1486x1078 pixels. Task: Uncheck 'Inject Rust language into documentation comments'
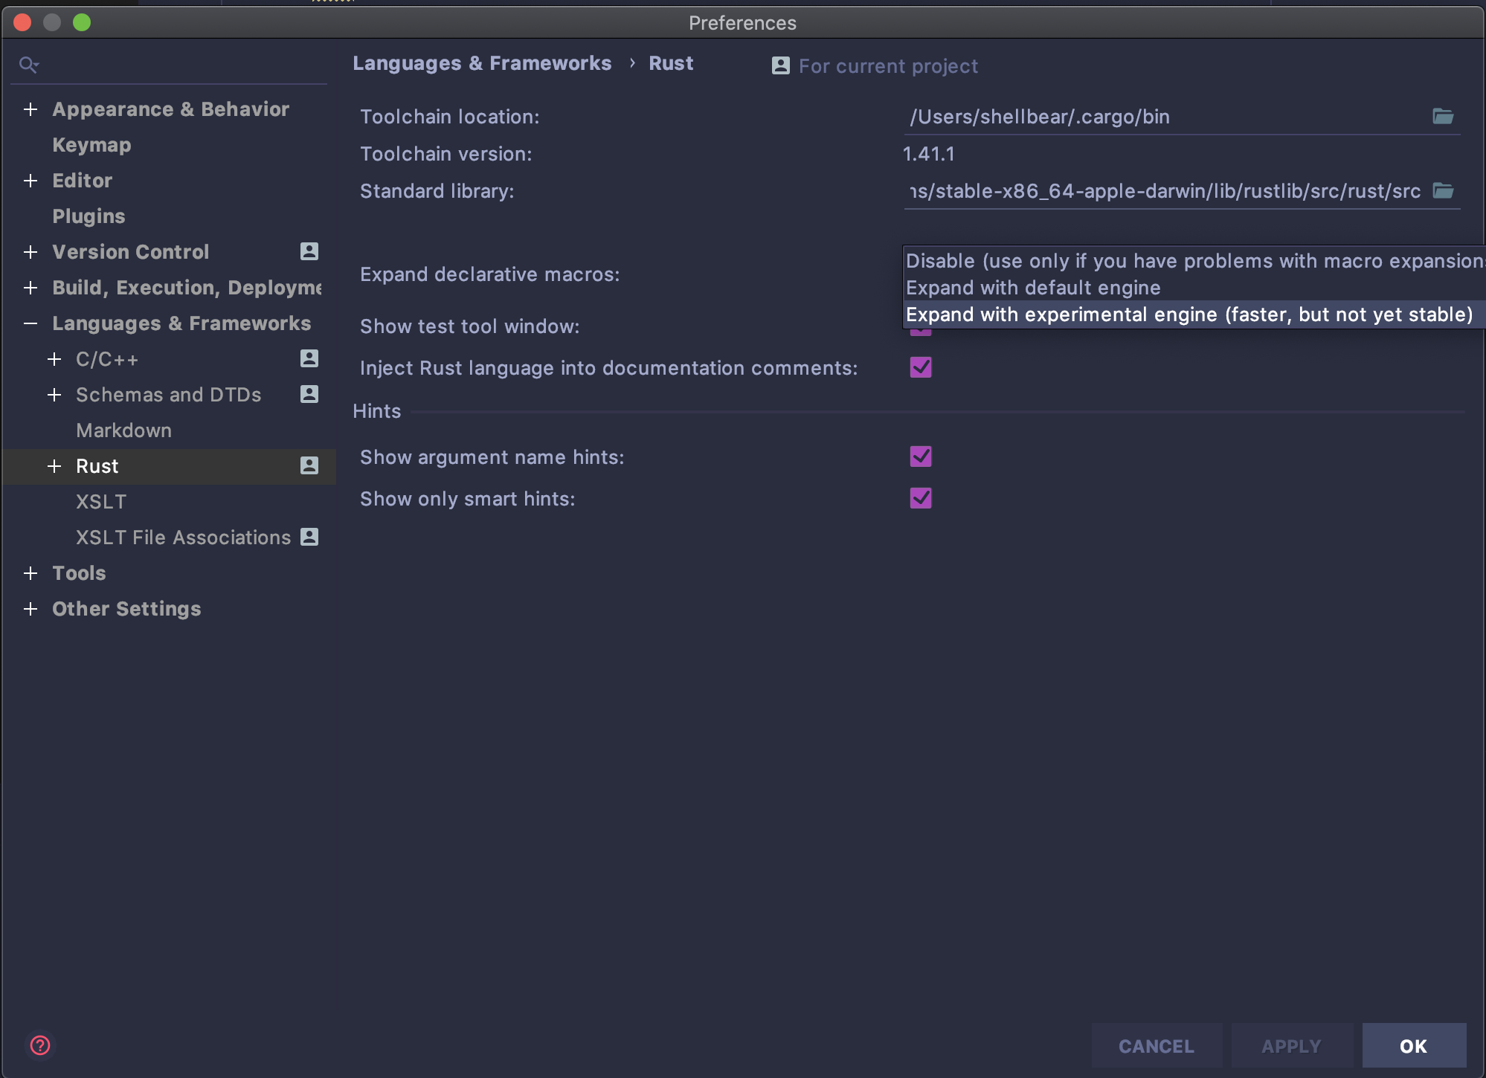click(x=920, y=367)
